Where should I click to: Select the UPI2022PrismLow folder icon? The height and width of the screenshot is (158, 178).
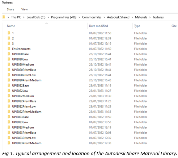tap(9, 106)
